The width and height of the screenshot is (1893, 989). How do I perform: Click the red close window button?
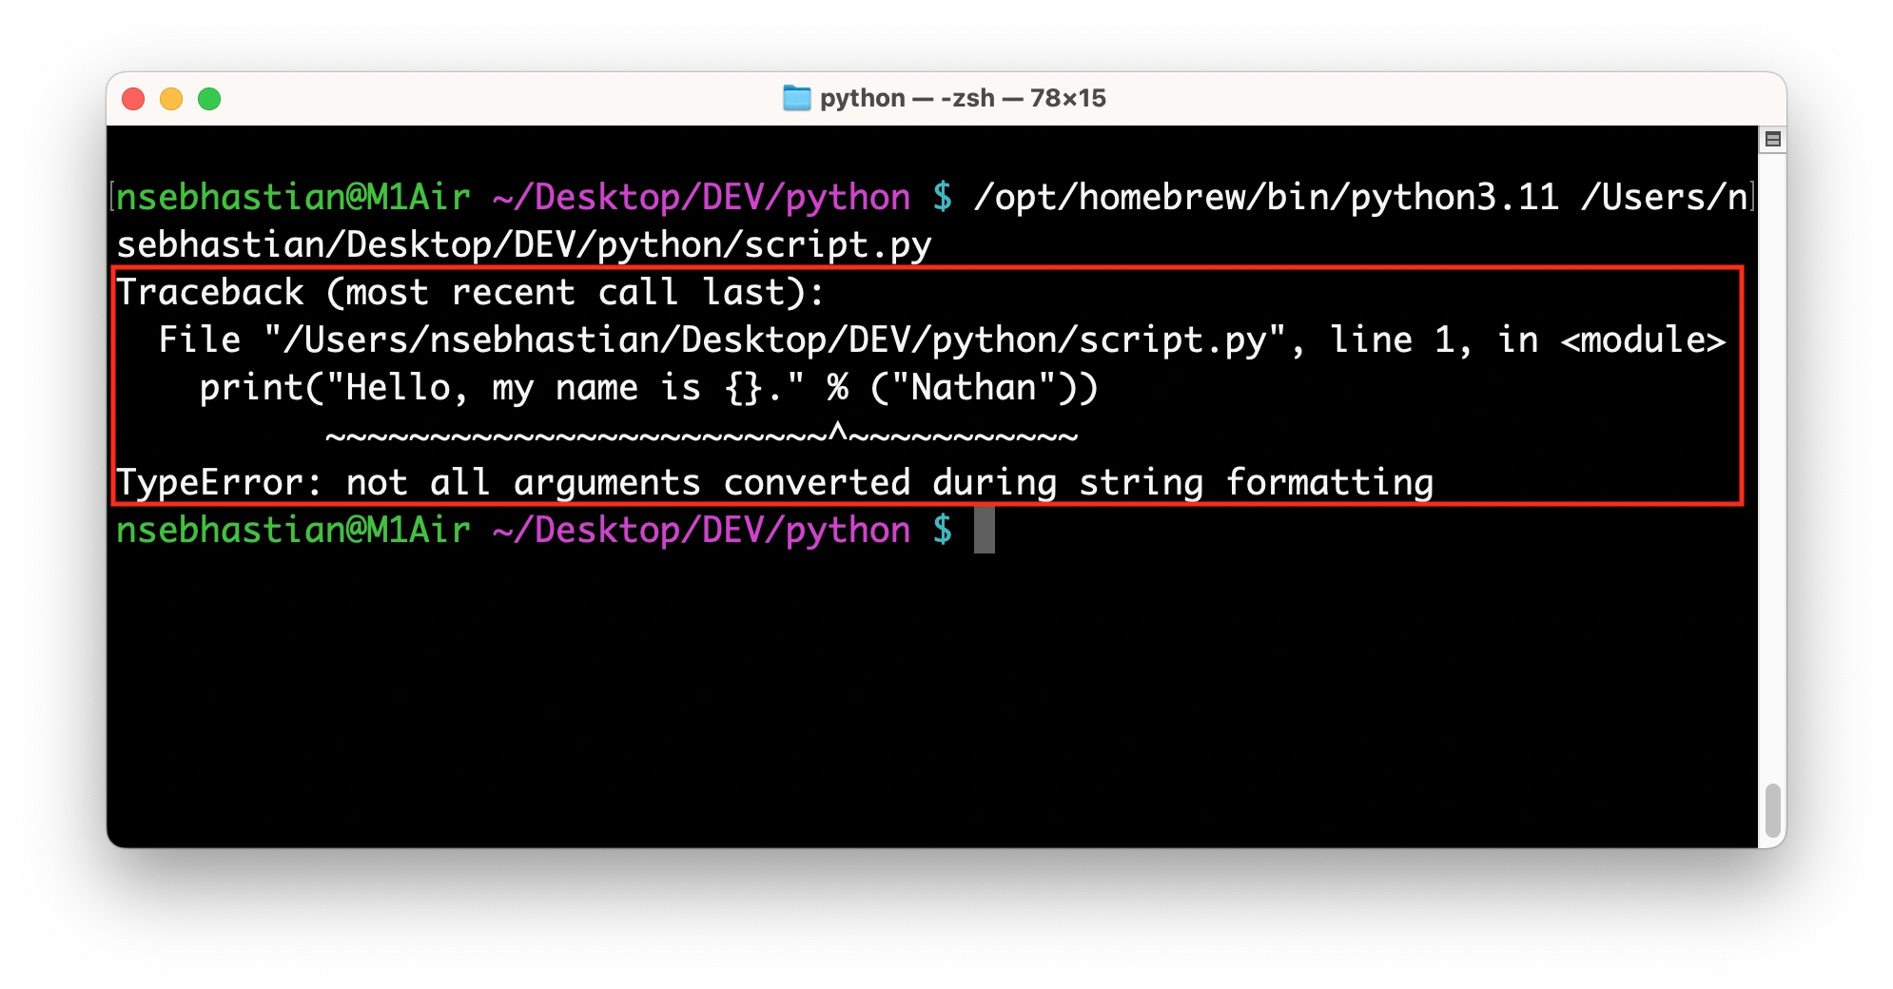[x=133, y=99]
